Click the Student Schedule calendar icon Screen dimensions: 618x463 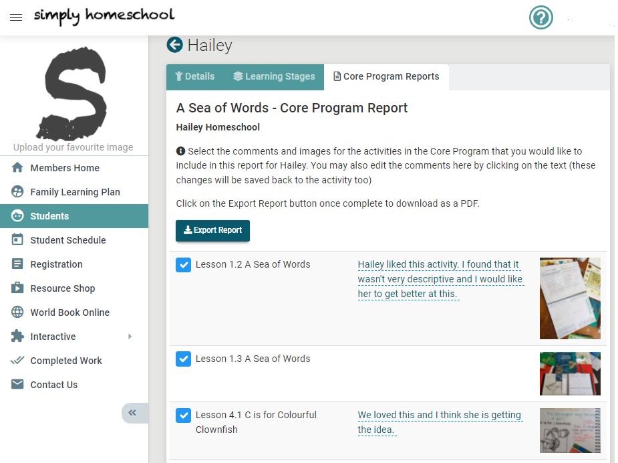[17, 240]
